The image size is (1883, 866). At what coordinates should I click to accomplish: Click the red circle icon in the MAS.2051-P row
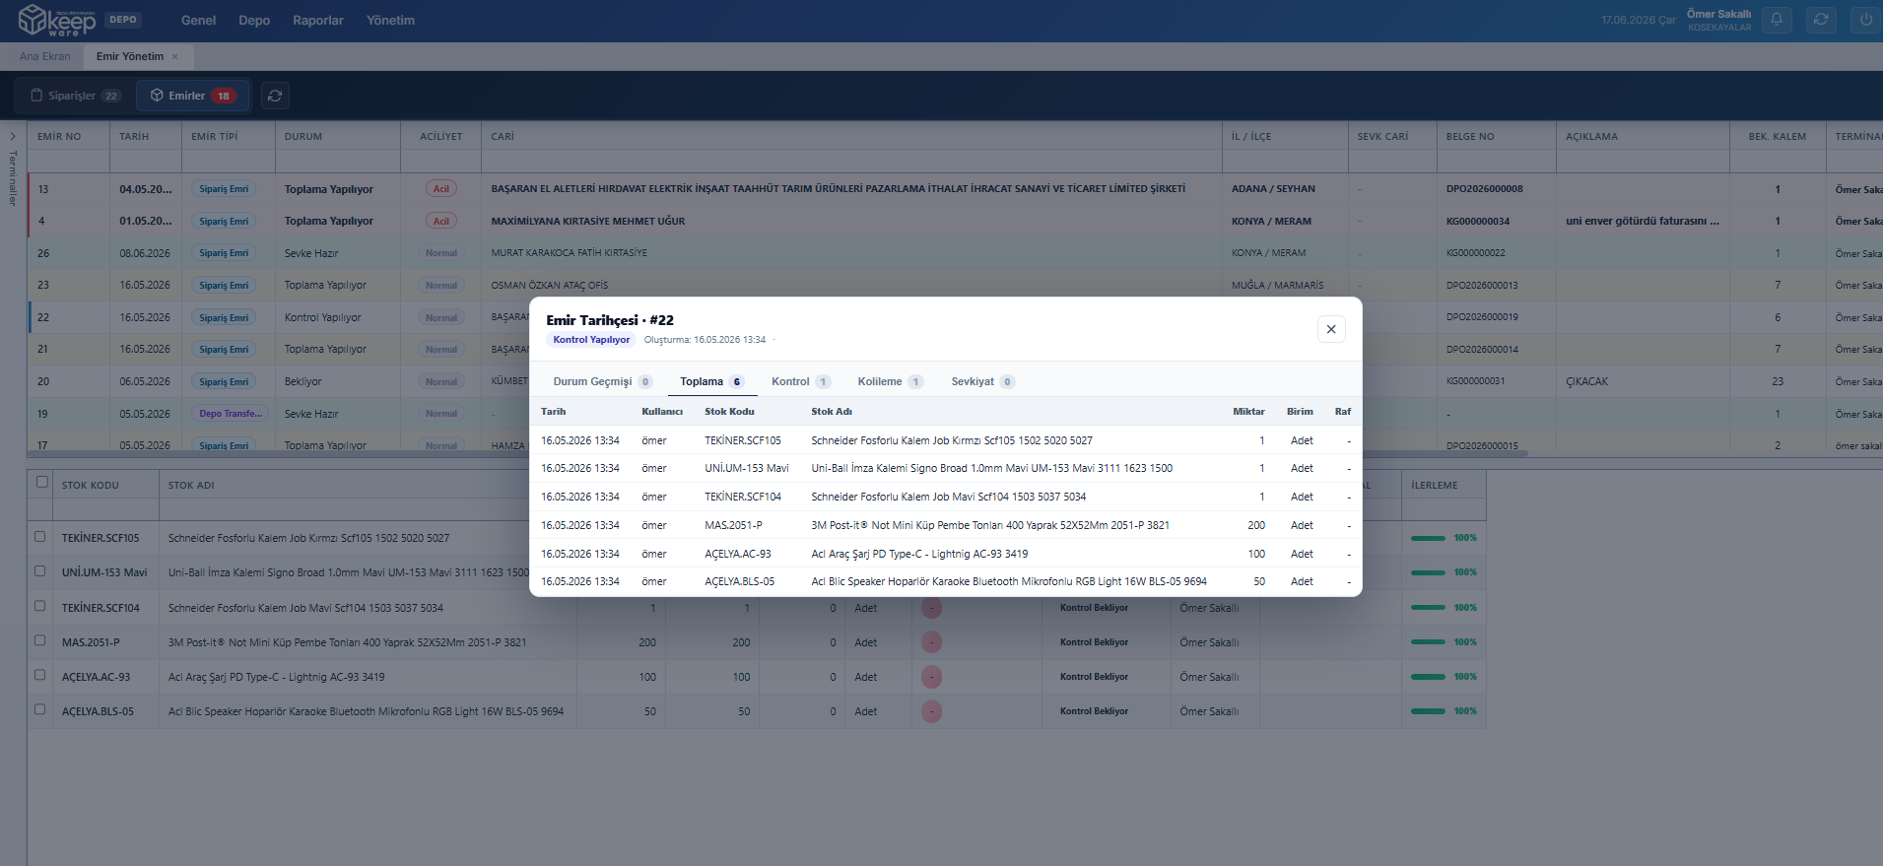click(x=931, y=642)
